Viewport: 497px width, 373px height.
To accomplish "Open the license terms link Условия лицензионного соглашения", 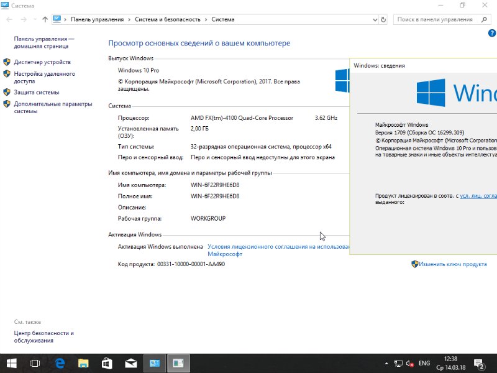I will [x=278, y=251].
